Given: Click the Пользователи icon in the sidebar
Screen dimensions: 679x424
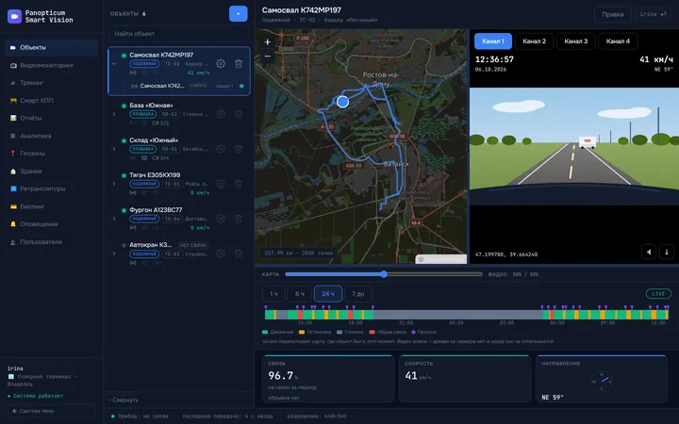Looking at the screenshot, I should point(13,242).
